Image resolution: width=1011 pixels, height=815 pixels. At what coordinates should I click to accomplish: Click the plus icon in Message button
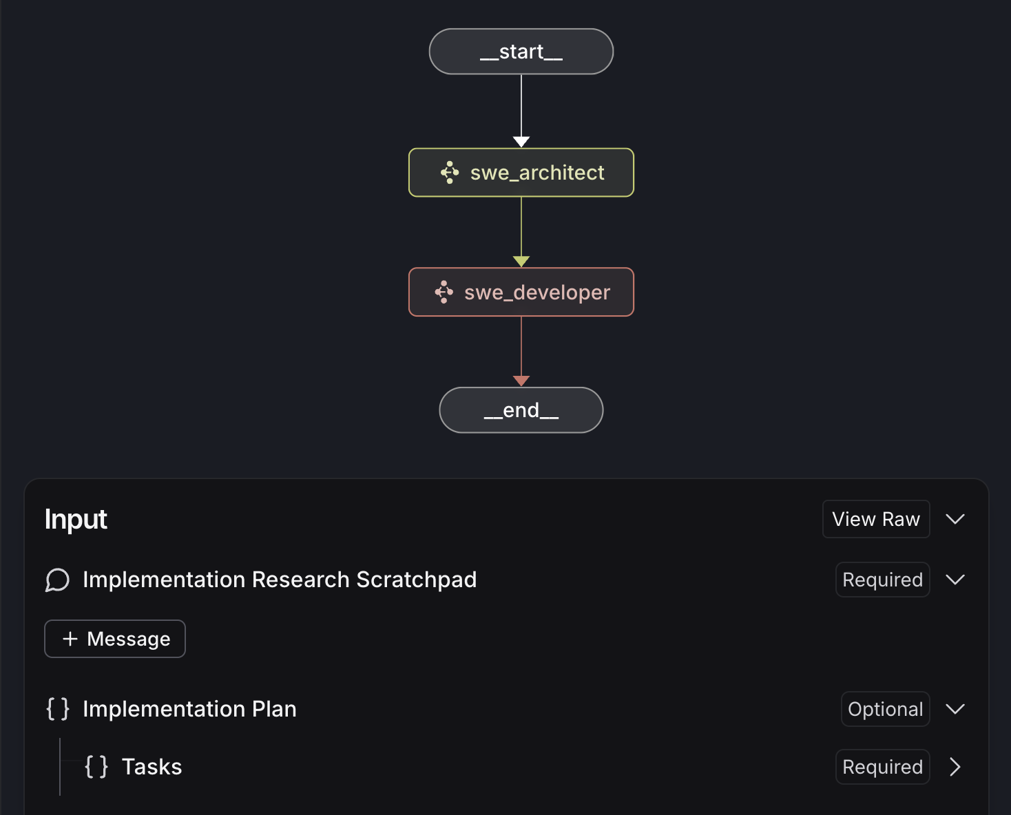pos(70,639)
